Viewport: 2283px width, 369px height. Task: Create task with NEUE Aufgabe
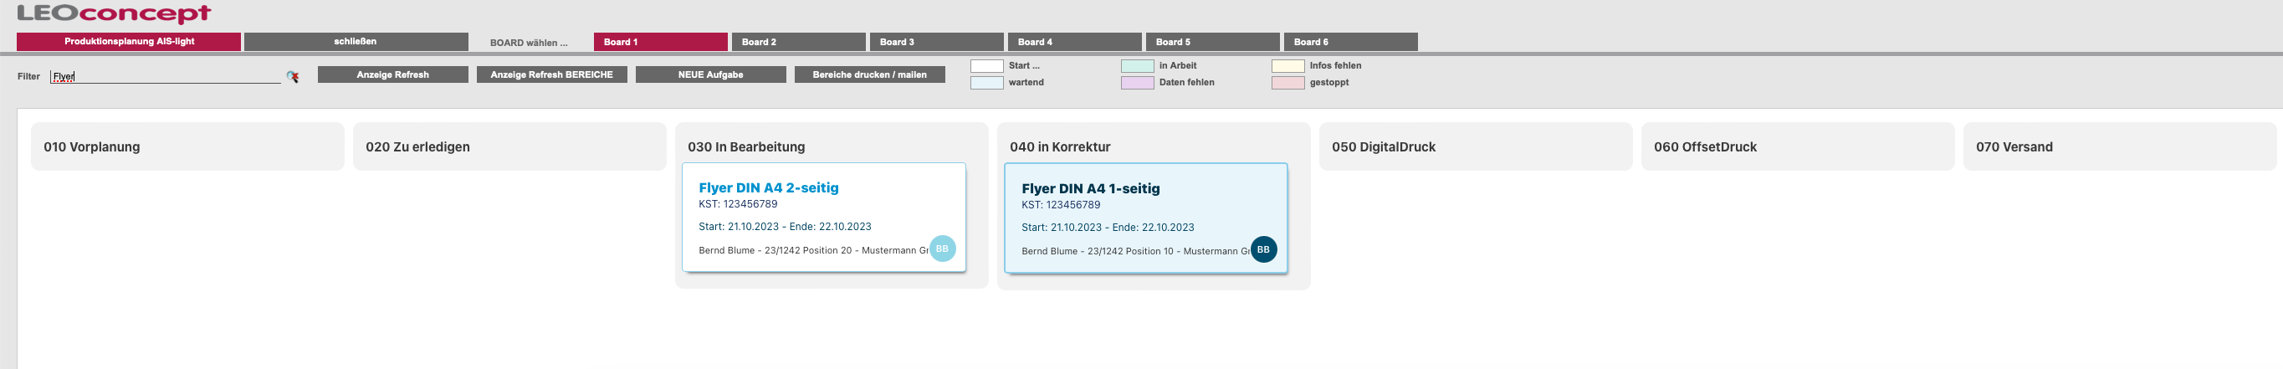pyautogui.click(x=710, y=74)
